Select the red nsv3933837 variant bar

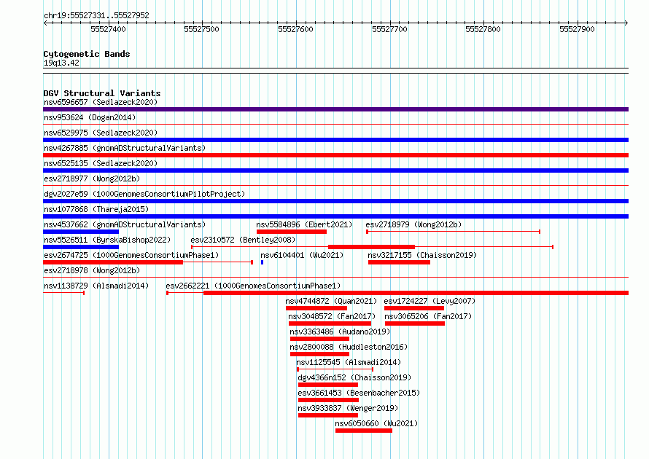pos(328,415)
